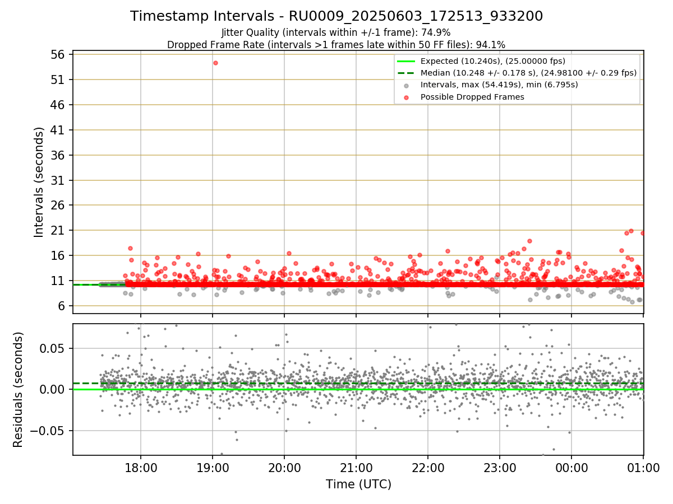Click the 'Jitter Quality' 74.9% subtitle line
The width and height of the screenshot is (673, 504).
[336, 32]
